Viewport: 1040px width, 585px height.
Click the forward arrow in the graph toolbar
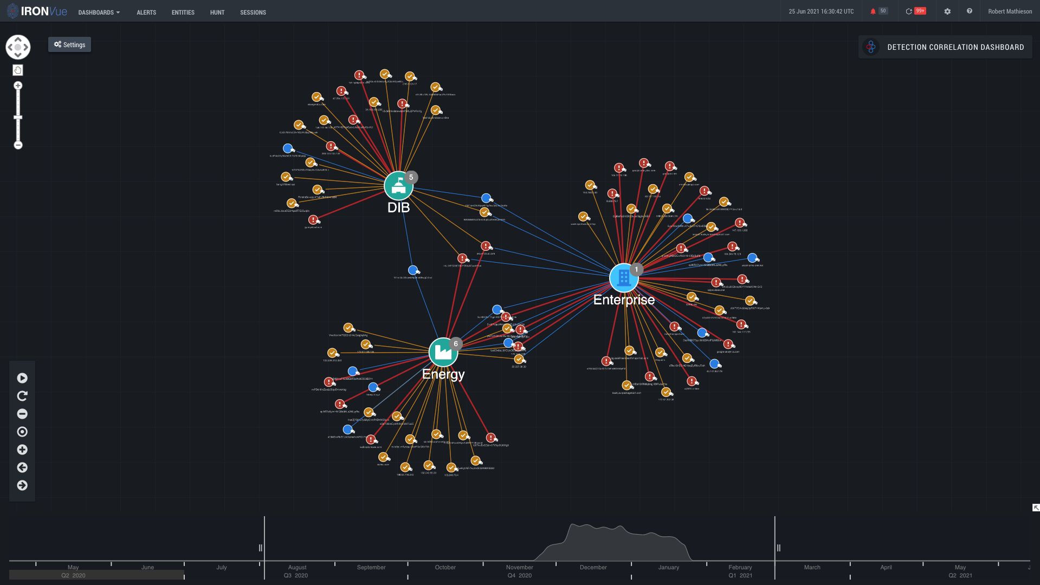click(22, 486)
